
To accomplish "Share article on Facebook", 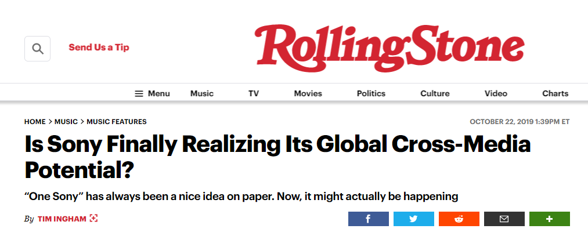I will pos(368,219).
